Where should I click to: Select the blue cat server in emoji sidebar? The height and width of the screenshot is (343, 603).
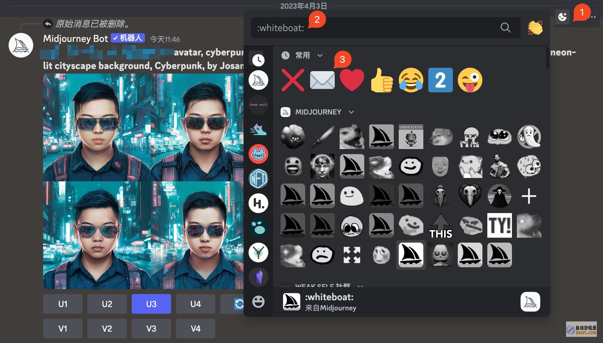pyautogui.click(x=258, y=154)
